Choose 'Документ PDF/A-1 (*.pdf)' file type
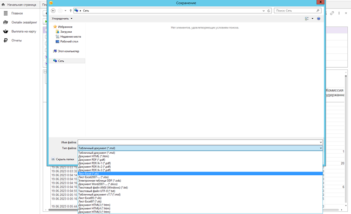 pyautogui.click(x=200, y=163)
